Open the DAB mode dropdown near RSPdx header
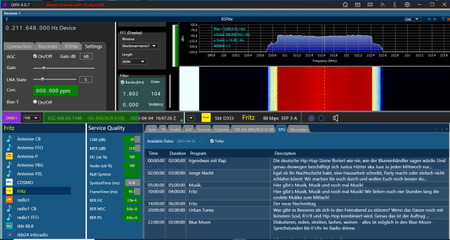This screenshot has width=450, height=240. click(x=413, y=19)
